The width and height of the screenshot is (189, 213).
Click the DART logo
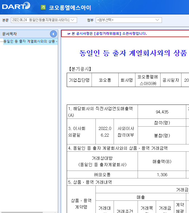tap(16, 6)
